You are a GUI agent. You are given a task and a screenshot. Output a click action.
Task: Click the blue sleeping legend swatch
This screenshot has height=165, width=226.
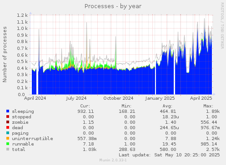(8, 111)
